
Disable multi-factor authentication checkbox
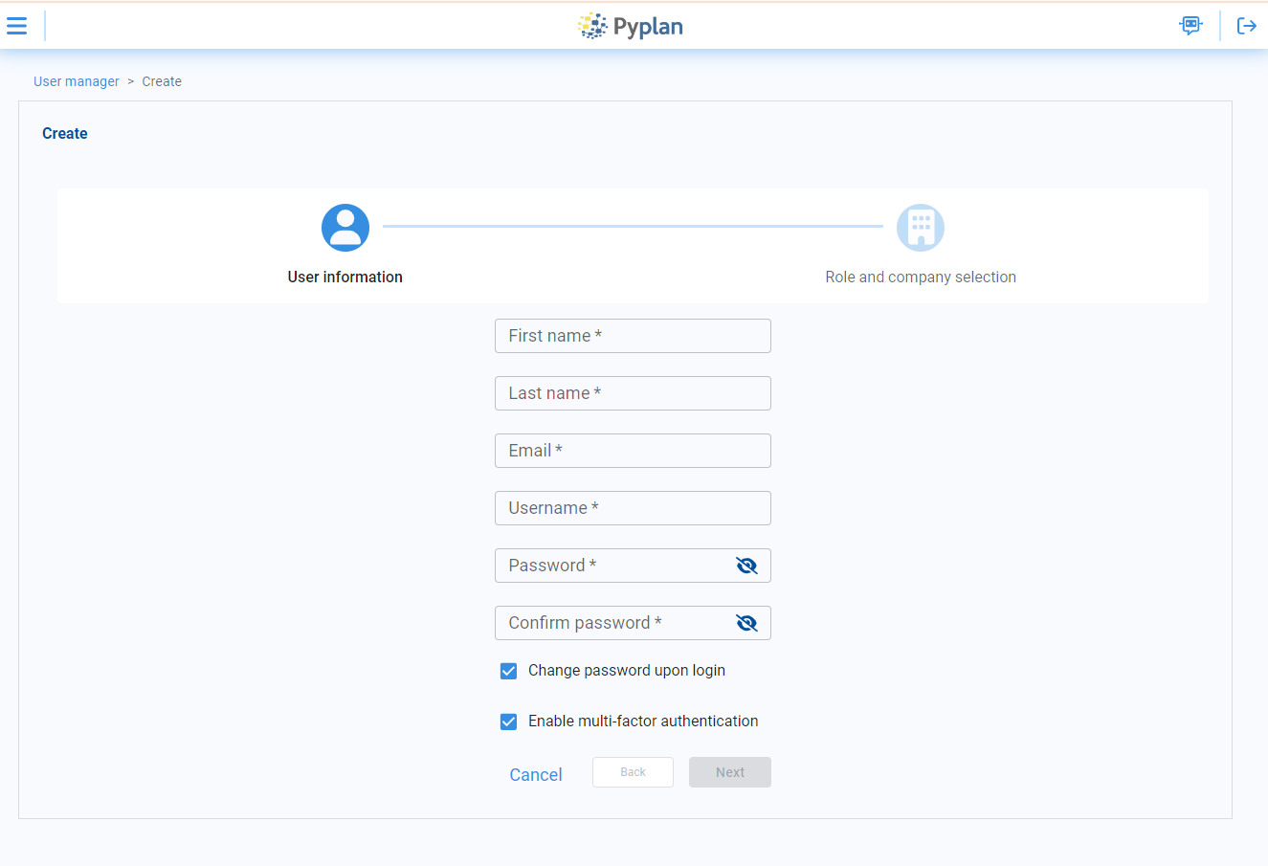click(509, 722)
